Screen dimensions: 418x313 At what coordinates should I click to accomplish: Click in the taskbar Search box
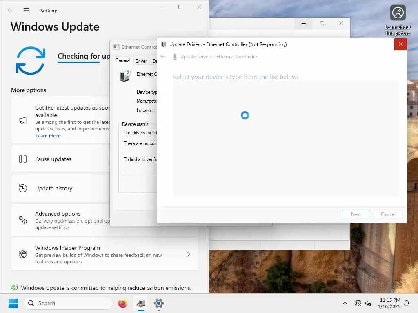pyautogui.click(x=68, y=303)
